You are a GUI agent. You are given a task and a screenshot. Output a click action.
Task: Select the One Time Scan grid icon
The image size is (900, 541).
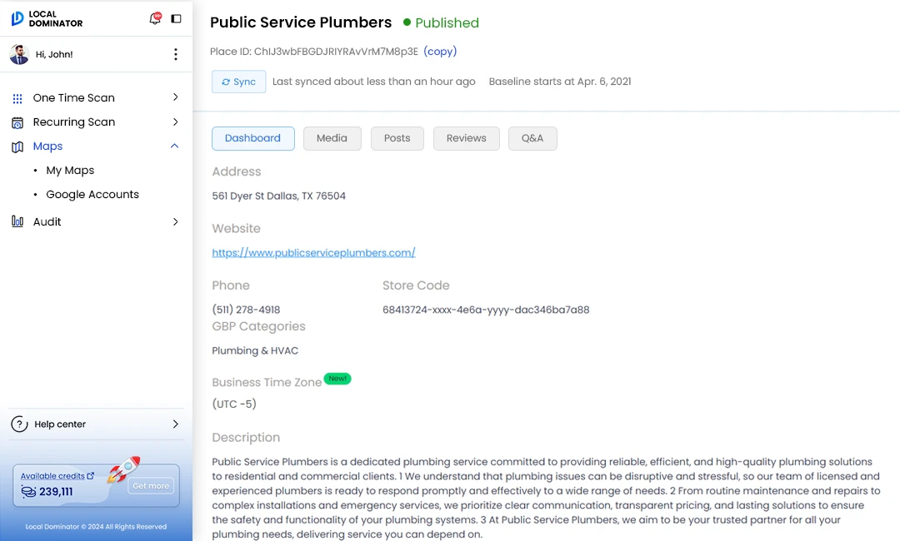(x=17, y=97)
